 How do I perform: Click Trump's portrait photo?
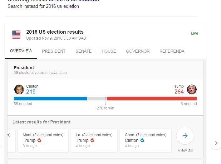(192, 89)
